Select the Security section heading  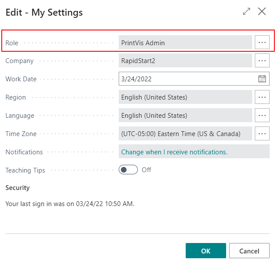[x=17, y=188]
